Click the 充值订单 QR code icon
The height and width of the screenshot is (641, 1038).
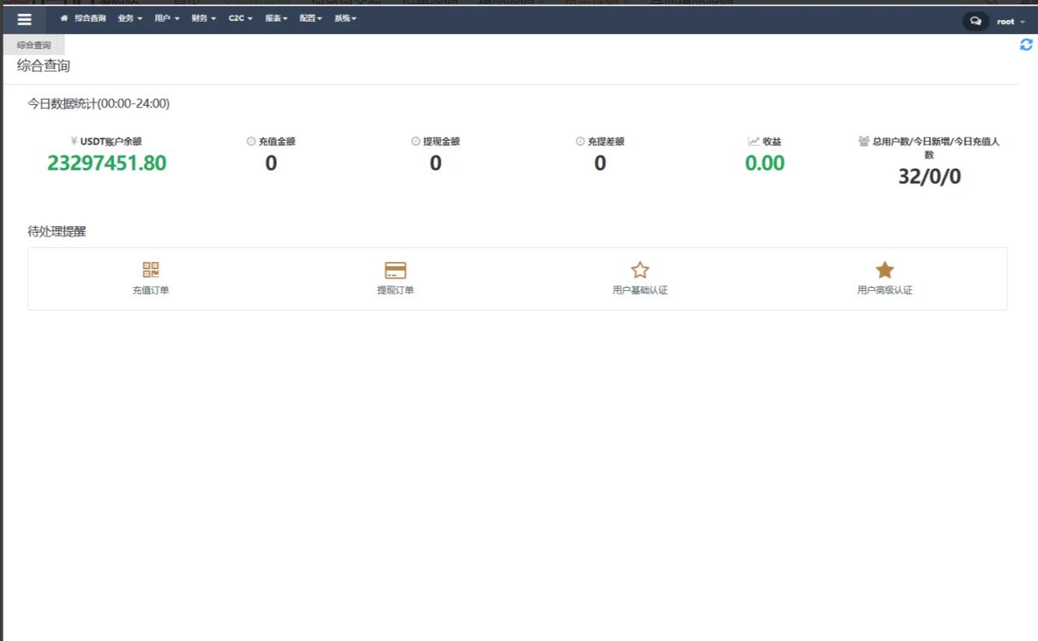click(x=150, y=270)
